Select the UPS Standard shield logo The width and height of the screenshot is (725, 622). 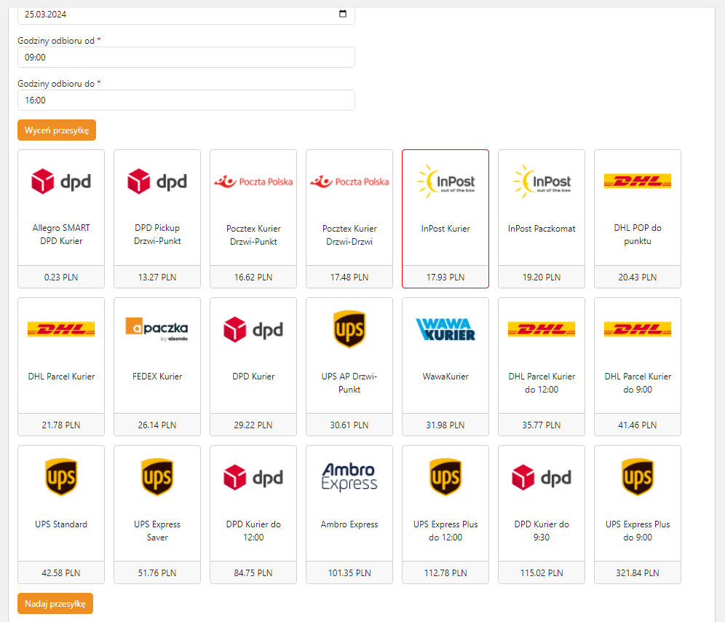coord(61,477)
